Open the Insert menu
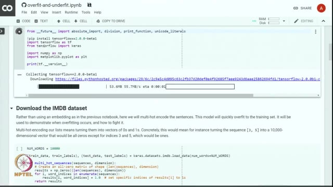This screenshot has height=187, width=333. pos(57,12)
